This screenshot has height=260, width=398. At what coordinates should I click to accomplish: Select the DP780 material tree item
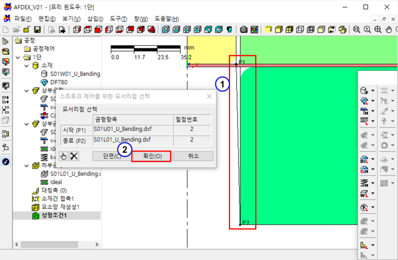60,82
